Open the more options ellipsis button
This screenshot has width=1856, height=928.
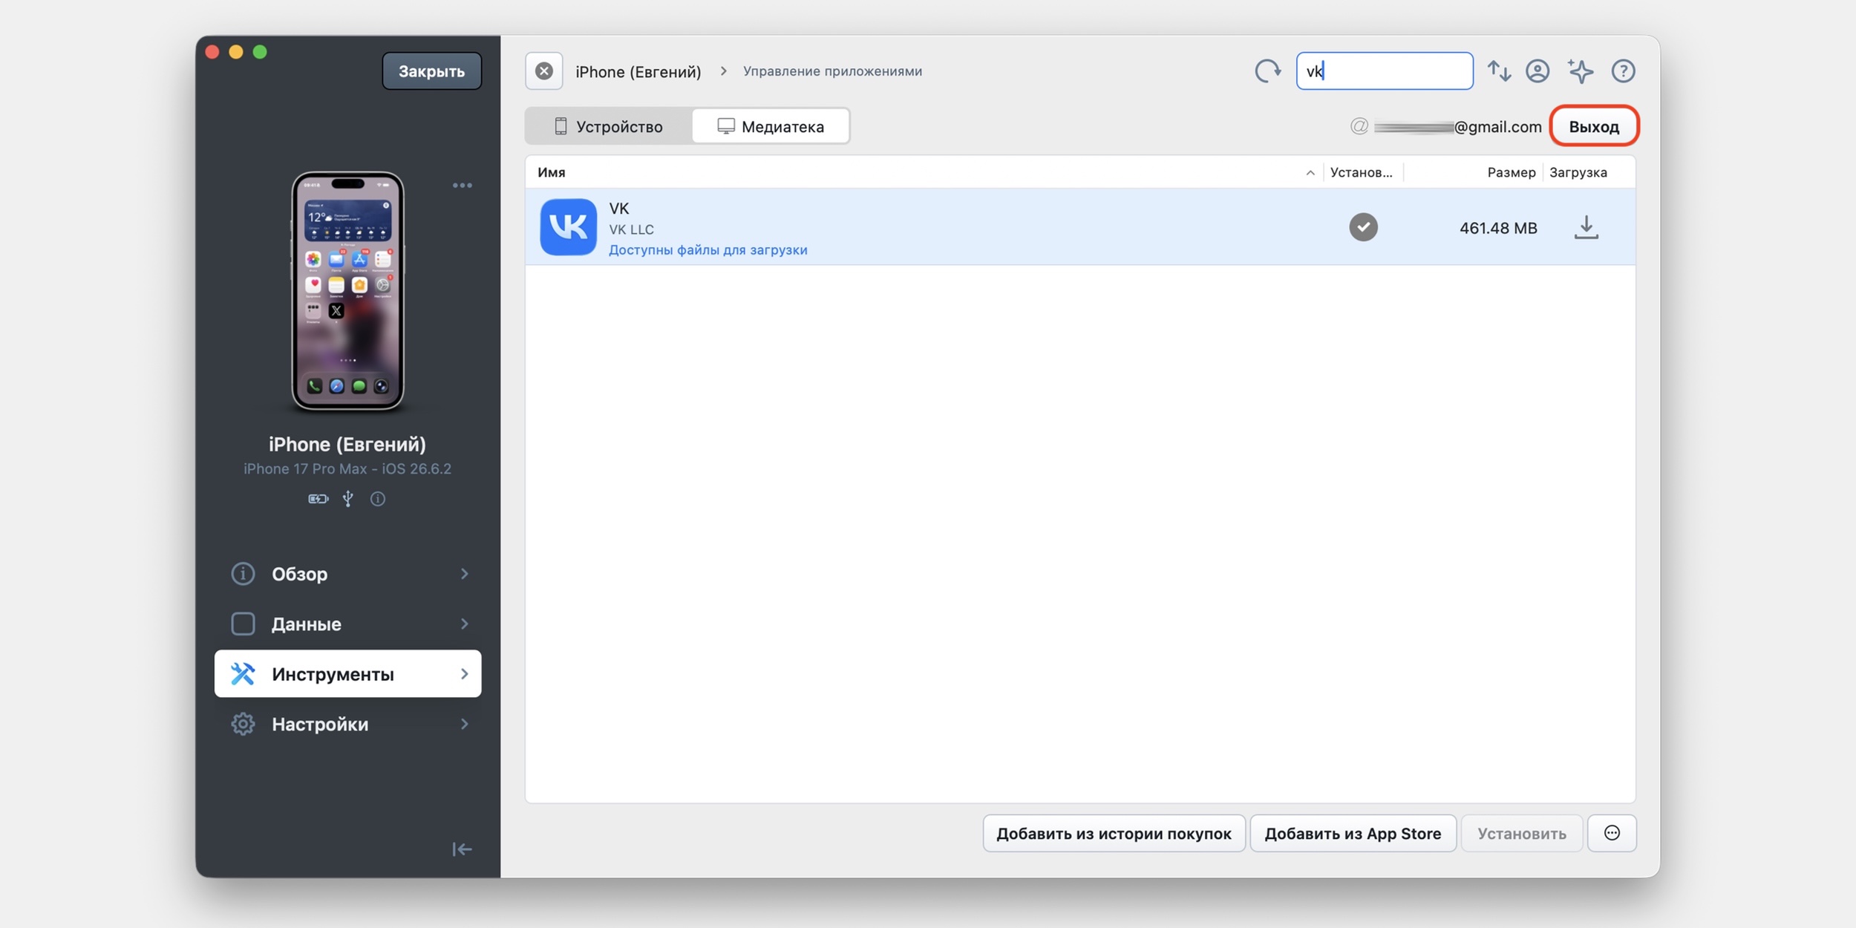[x=1612, y=833]
